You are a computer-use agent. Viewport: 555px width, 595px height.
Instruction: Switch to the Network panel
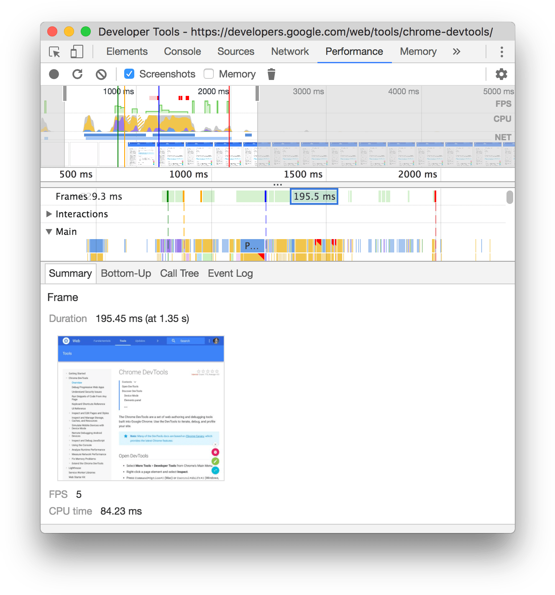click(290, 52)
